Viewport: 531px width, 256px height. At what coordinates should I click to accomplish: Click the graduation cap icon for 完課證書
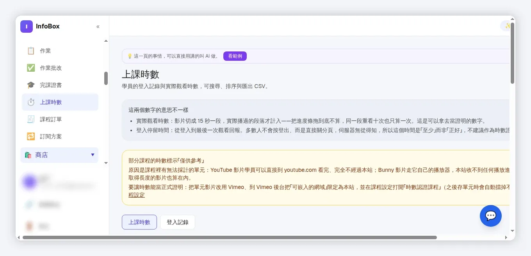pyautogui.click(x=31, y=85)
